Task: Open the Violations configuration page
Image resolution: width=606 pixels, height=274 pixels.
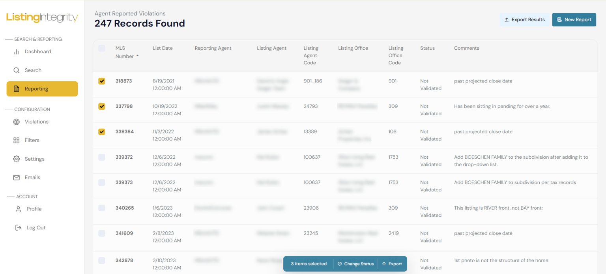Action: 36,122
